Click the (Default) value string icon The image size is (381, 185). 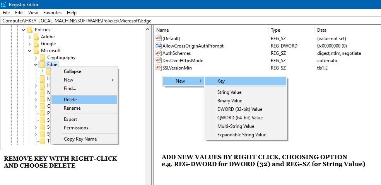(159, 38)
